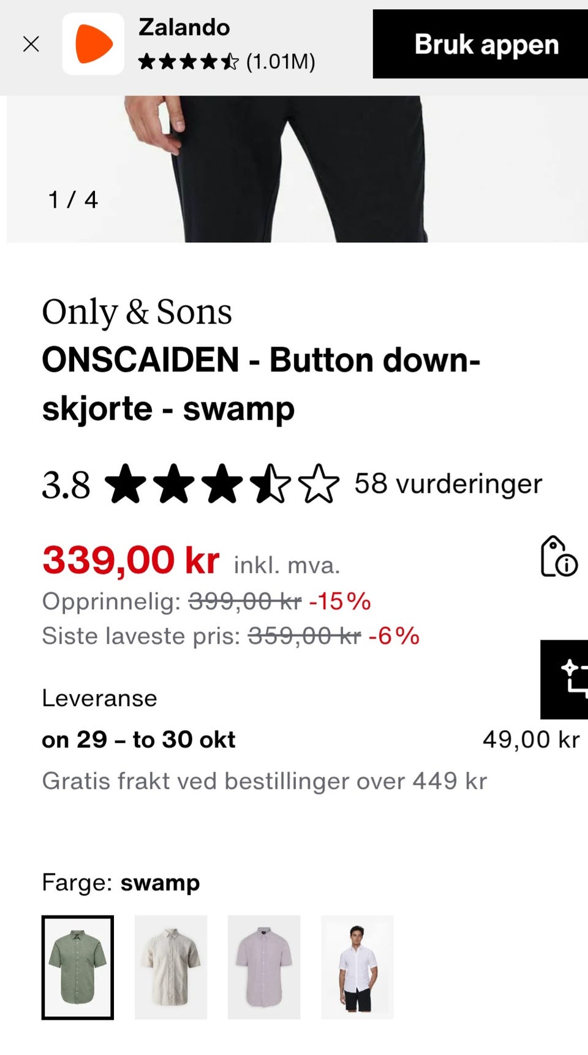Click the small star rating under Zalando
Viewport: 588px width, 1055px height.
click(187, 63)
